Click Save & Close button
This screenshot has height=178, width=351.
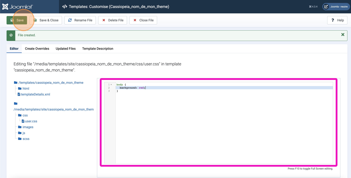point(46,20)
